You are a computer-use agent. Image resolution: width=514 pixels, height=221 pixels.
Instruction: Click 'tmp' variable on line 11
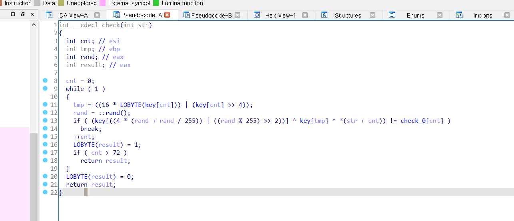pyautogui.click(x=79, y=105)
